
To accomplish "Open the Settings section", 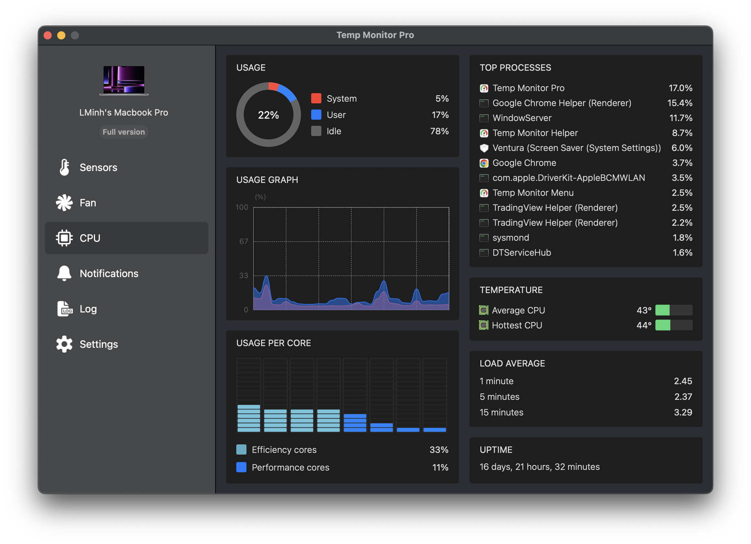I will [127, 344].
